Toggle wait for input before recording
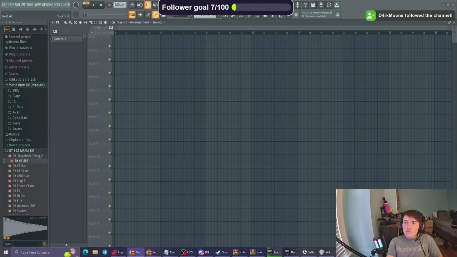The height and width of the screenshot is (257, 457). [140, 5]
